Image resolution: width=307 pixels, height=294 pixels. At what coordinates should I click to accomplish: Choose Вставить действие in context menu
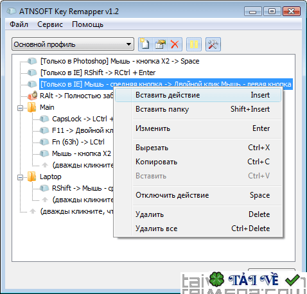(x=198, y=95)
